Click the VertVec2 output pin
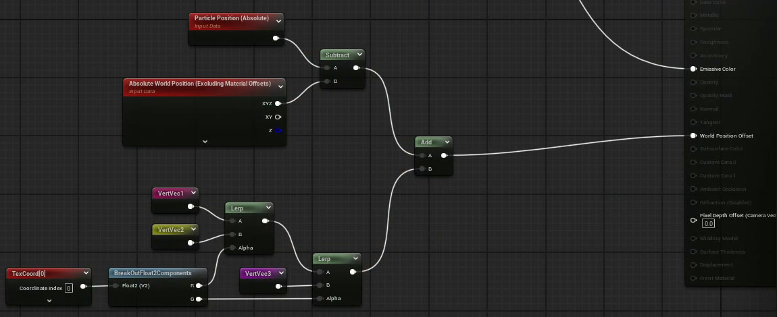This screenshot has width=777, height=317. pos(191,243)
